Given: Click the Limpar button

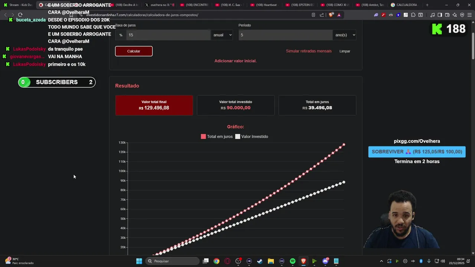Looking at the screenshot, I should click(x=345, y=51).
